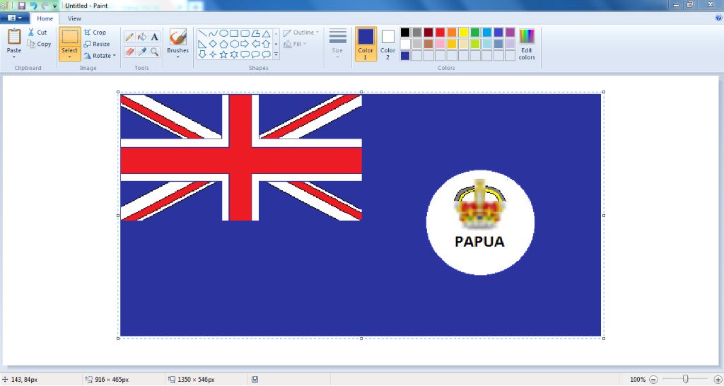
Task: Expand the Brushes dropdown arrow
Action: 177,57
